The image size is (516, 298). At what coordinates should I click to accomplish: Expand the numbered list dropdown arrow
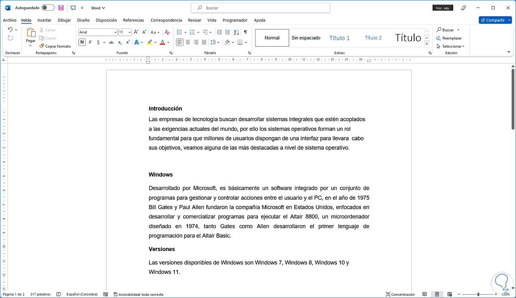pos(198,32)
